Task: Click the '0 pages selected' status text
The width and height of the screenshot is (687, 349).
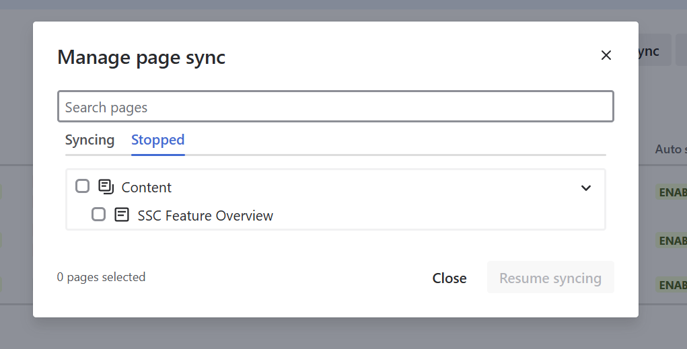Action: (x=101, y=277)
